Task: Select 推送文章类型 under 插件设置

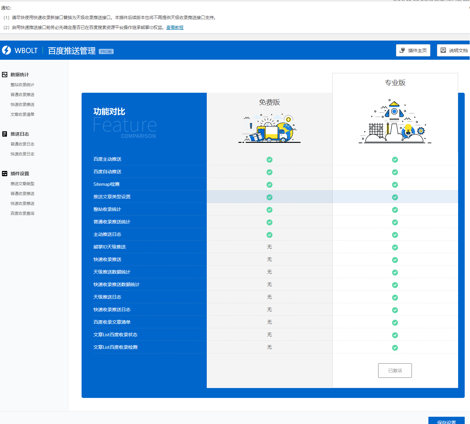Action: tap(22, 184)
